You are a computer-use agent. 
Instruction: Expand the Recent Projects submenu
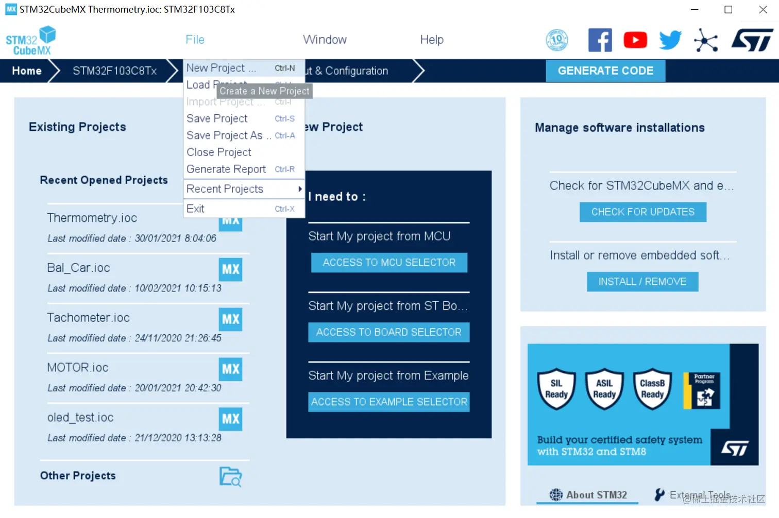pos(244,189)
